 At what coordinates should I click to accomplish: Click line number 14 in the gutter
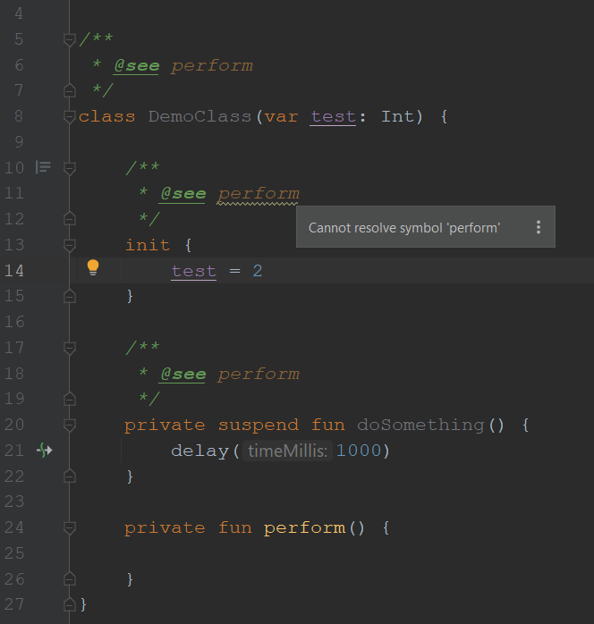coord(14,271)
